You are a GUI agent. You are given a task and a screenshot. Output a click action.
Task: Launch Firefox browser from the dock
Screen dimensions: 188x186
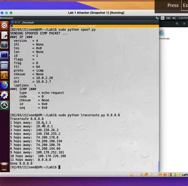pos(4,85)
